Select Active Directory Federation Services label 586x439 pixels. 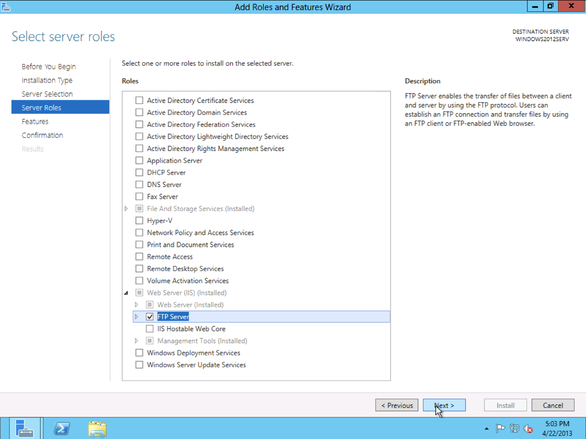pos(201,125)
